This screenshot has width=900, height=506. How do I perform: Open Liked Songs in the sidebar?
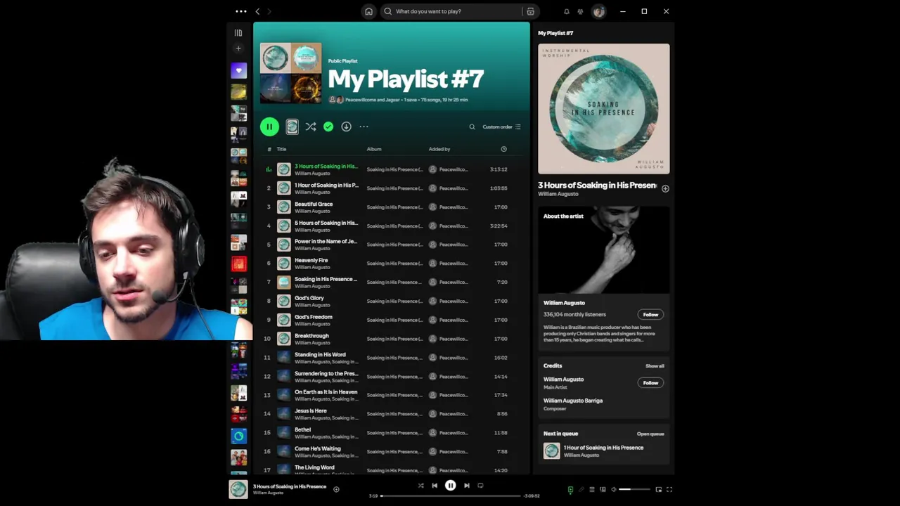pyautogui.click(x=238, y=70)
